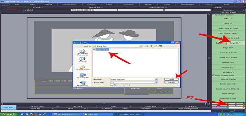Click the alpha EVT button
The image size is (246, 116).
(228, 72)
